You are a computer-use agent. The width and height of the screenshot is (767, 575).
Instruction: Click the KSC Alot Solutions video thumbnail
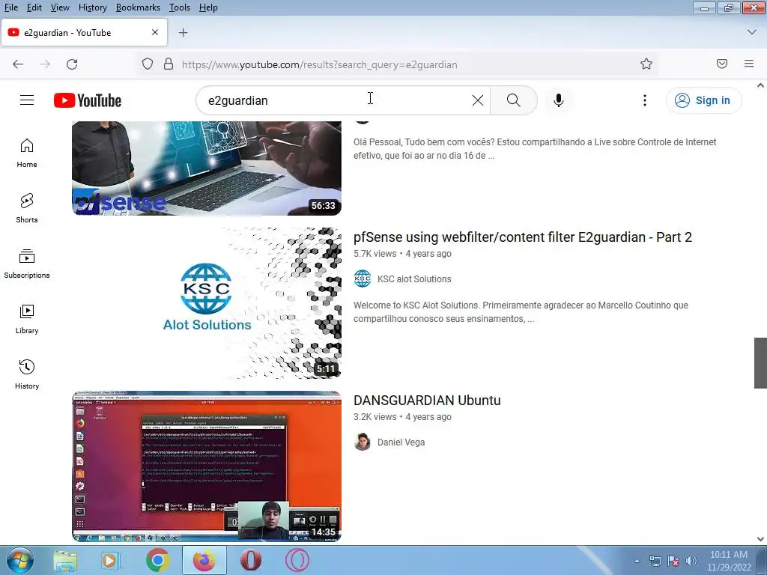(x=207, y=303)
